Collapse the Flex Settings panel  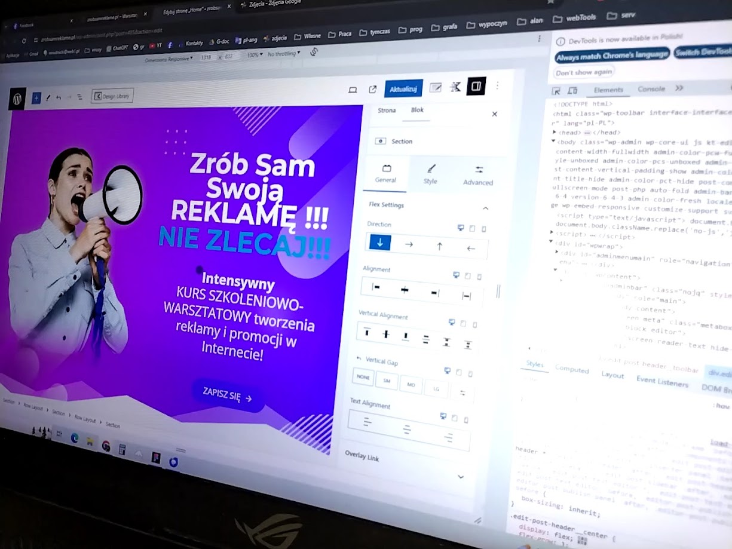coord(485,208)
